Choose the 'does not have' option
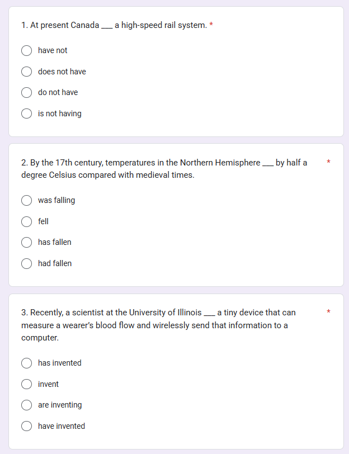Viewport: 349px width, 454px height. [26, 72]
